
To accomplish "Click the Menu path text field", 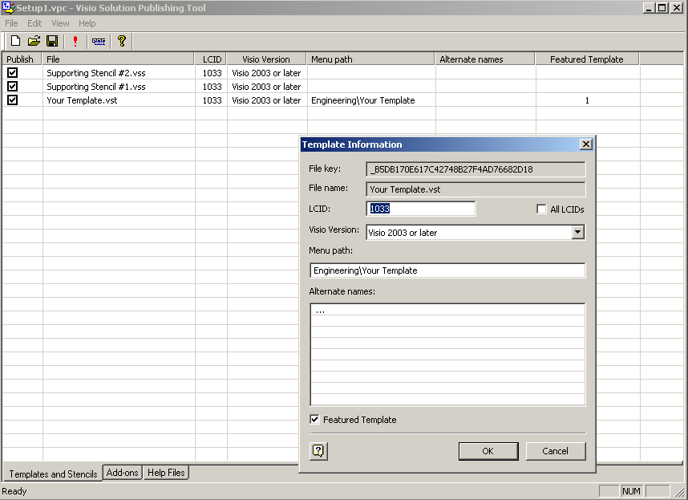I will tap(447, 270).
